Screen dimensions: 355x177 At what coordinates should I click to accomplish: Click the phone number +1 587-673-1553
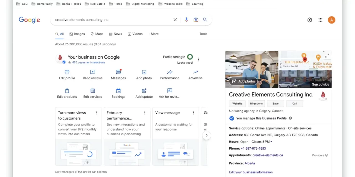[x=253, y=149]
